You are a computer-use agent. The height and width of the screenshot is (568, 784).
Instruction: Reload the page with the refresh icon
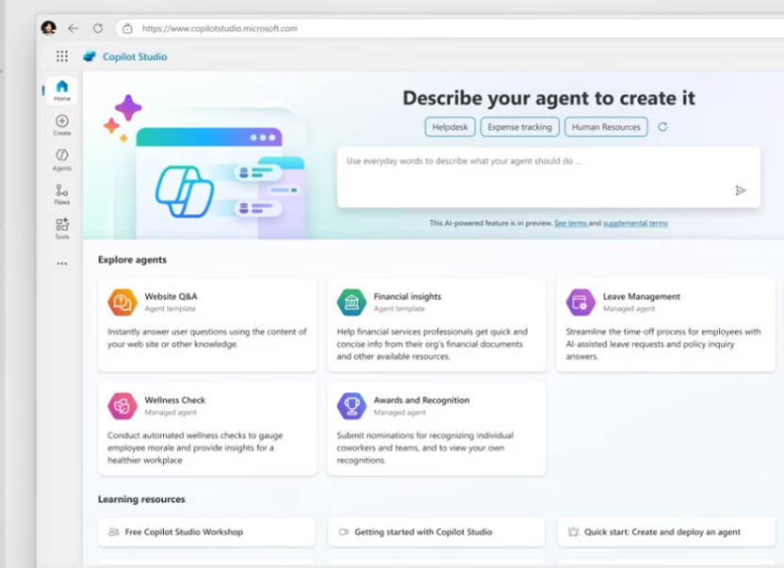click(98, 28)
